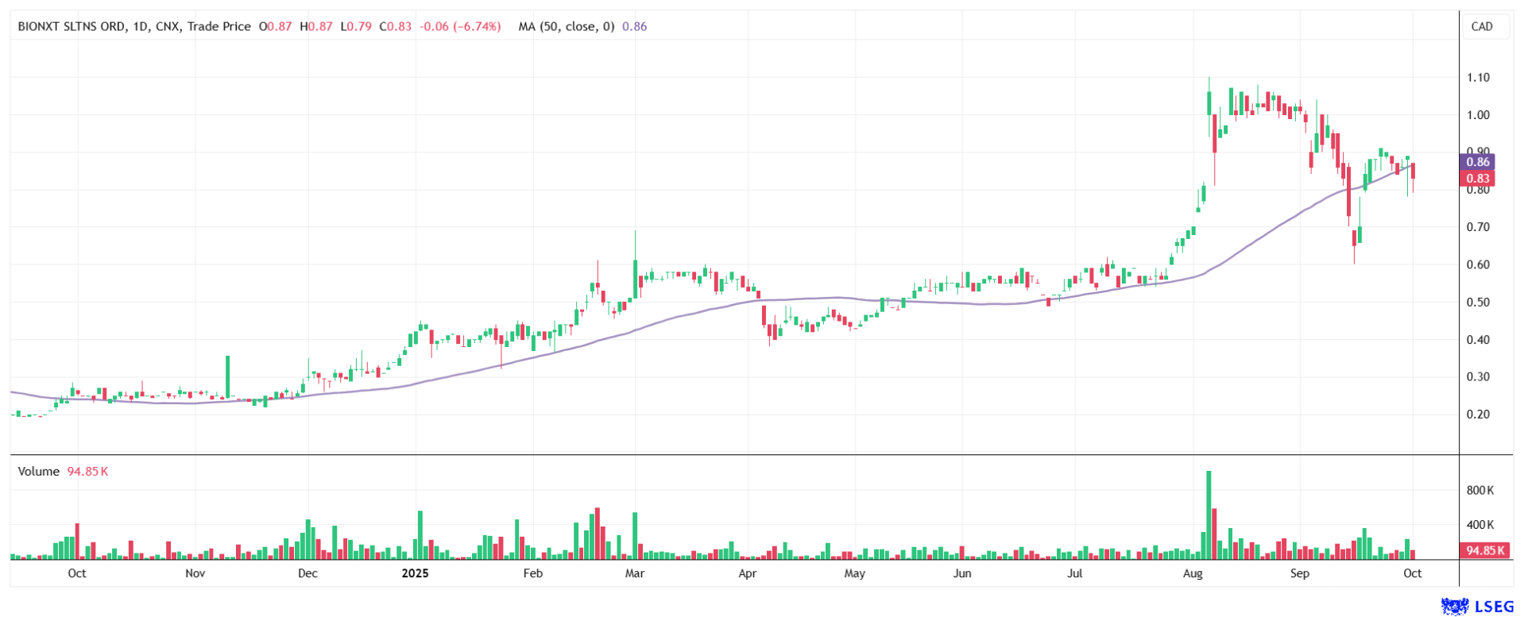Image resolution: width=1524 pixels, height=617 pixels.
Task: Click the Mar label on time axis
Action: [634, 573]
